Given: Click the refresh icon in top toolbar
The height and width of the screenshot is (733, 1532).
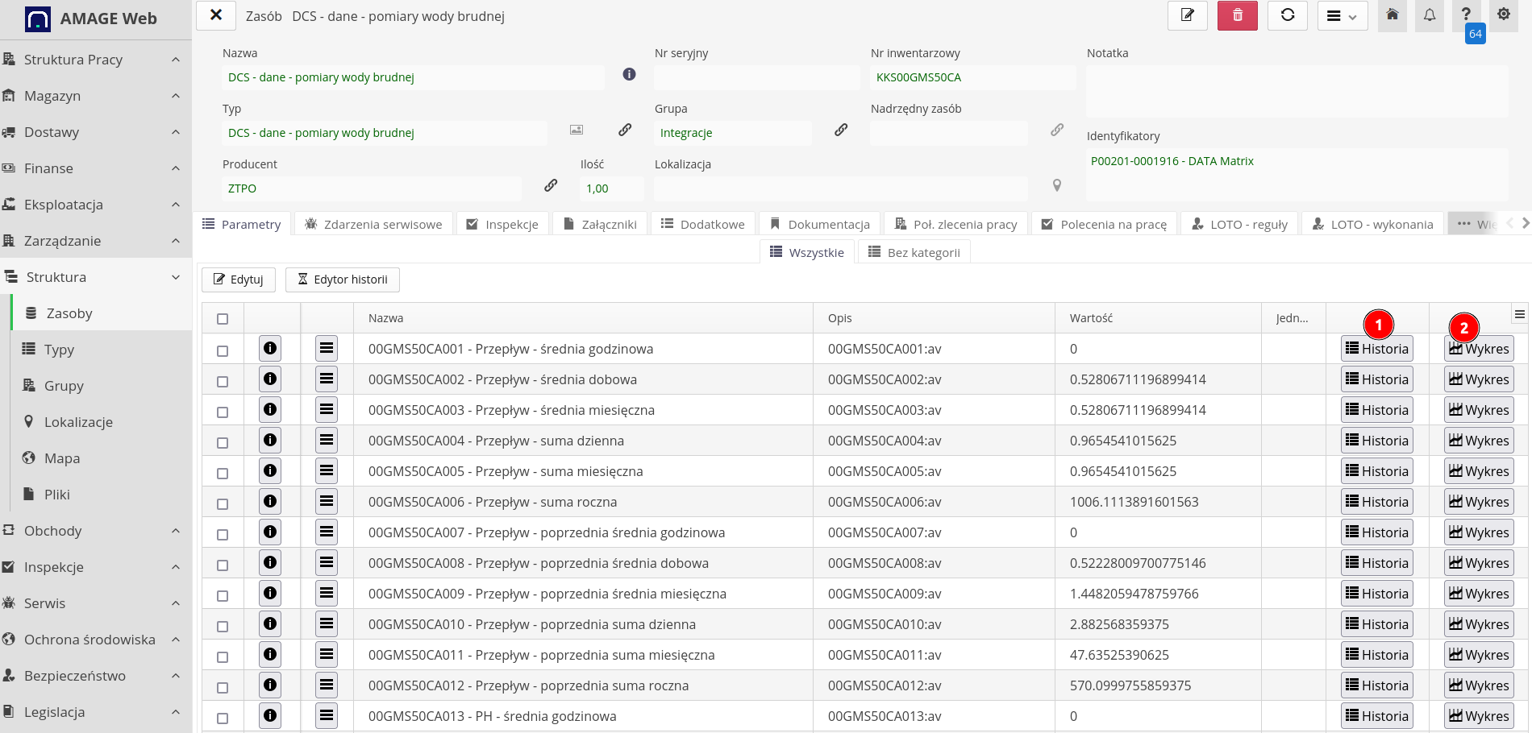Looking at the screenshot, I should click(1287, 16).
